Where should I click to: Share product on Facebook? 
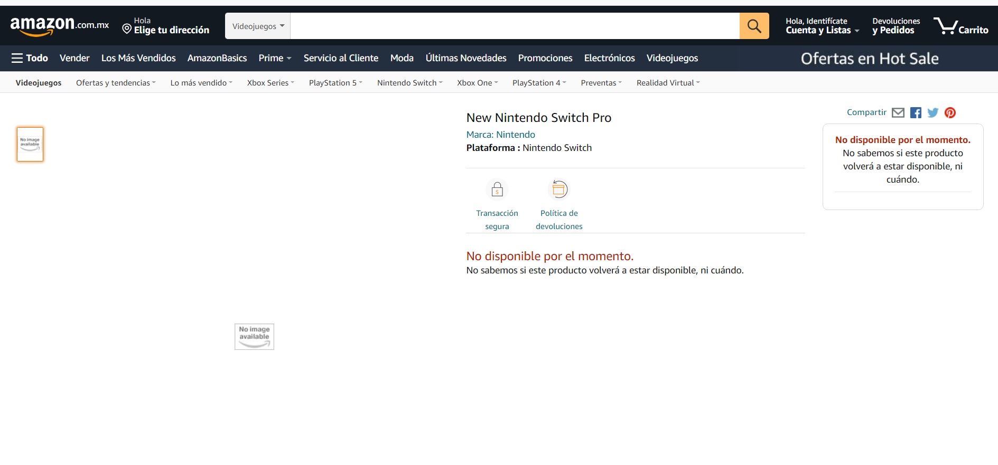[916, 112]
